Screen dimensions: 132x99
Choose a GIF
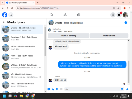[61, 89]
